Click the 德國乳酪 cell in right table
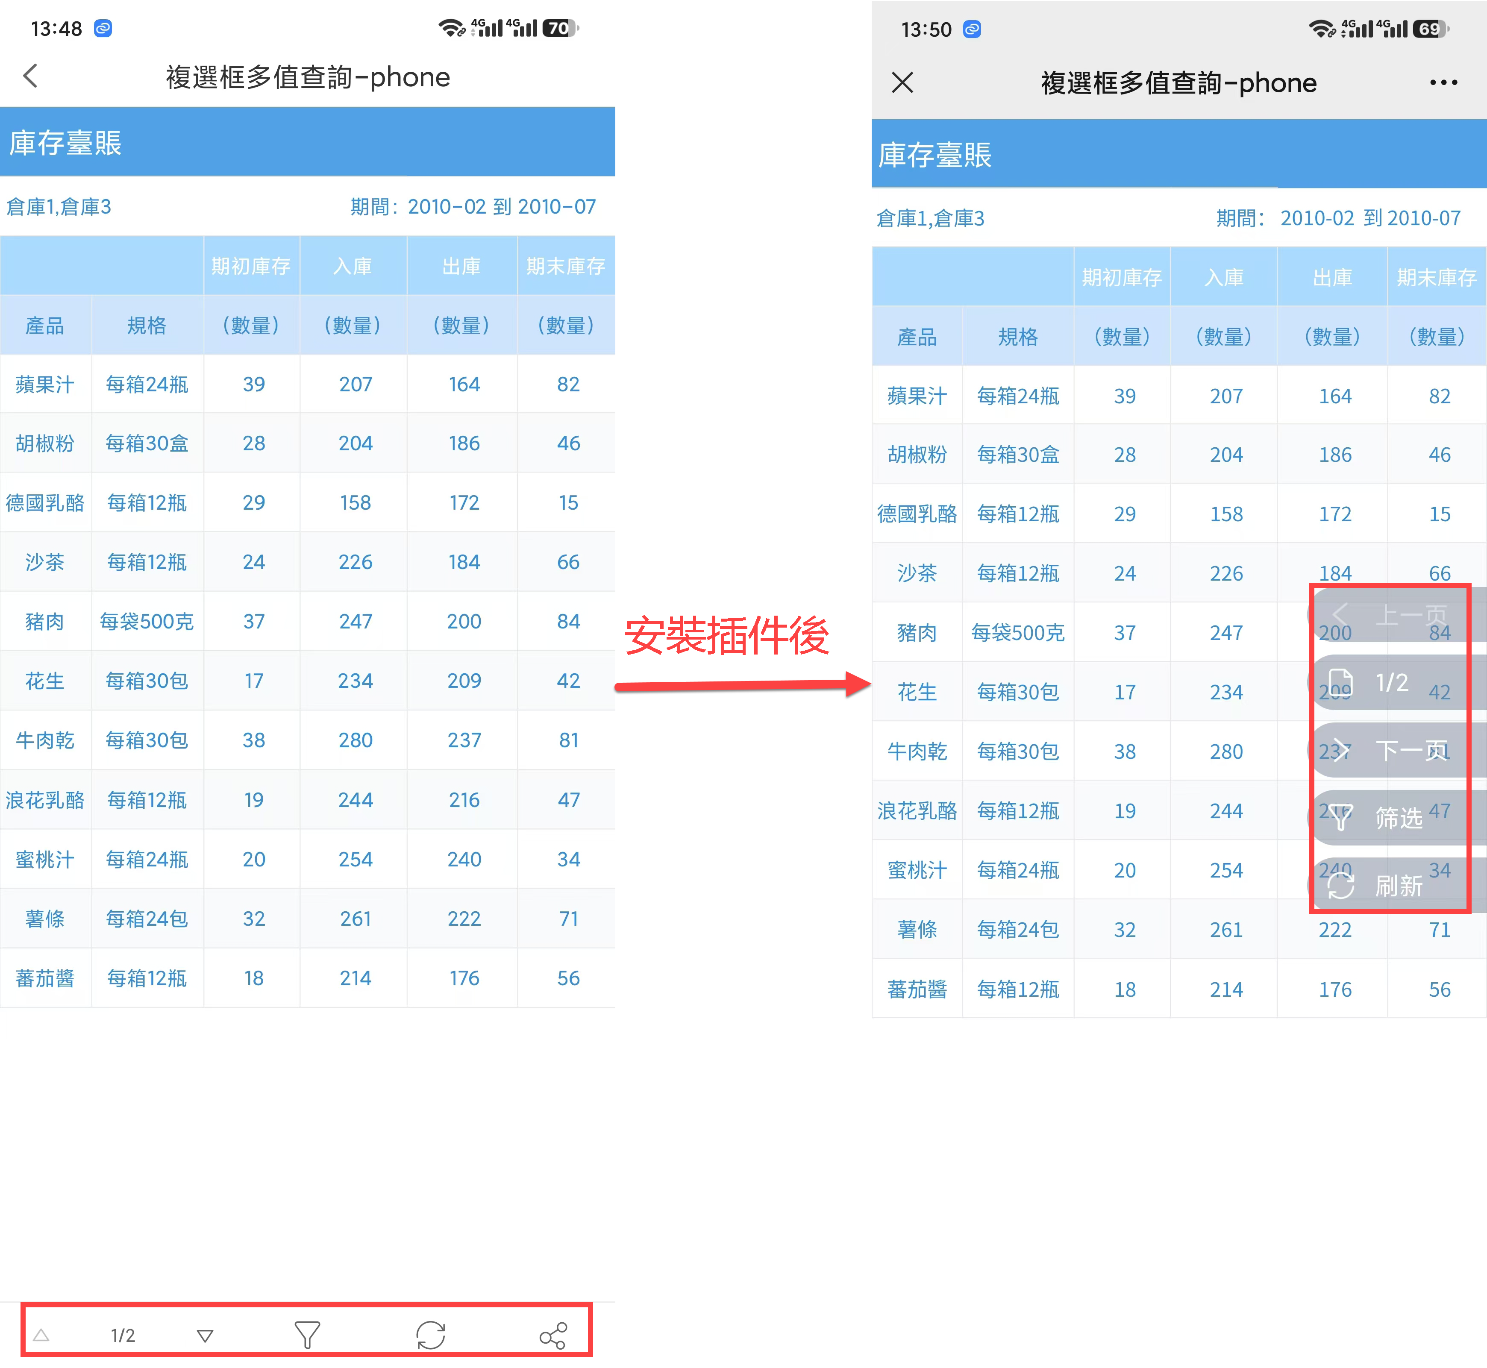1487x1368 pixels. pyautogui.click(x=917, y=514)
